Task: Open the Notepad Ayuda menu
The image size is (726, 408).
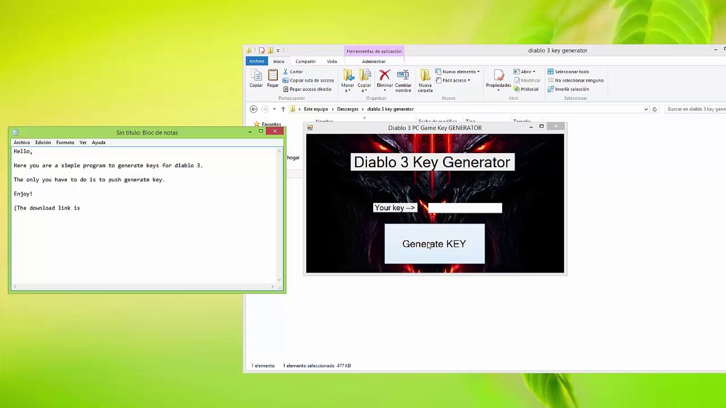Action: pos(99,143)
